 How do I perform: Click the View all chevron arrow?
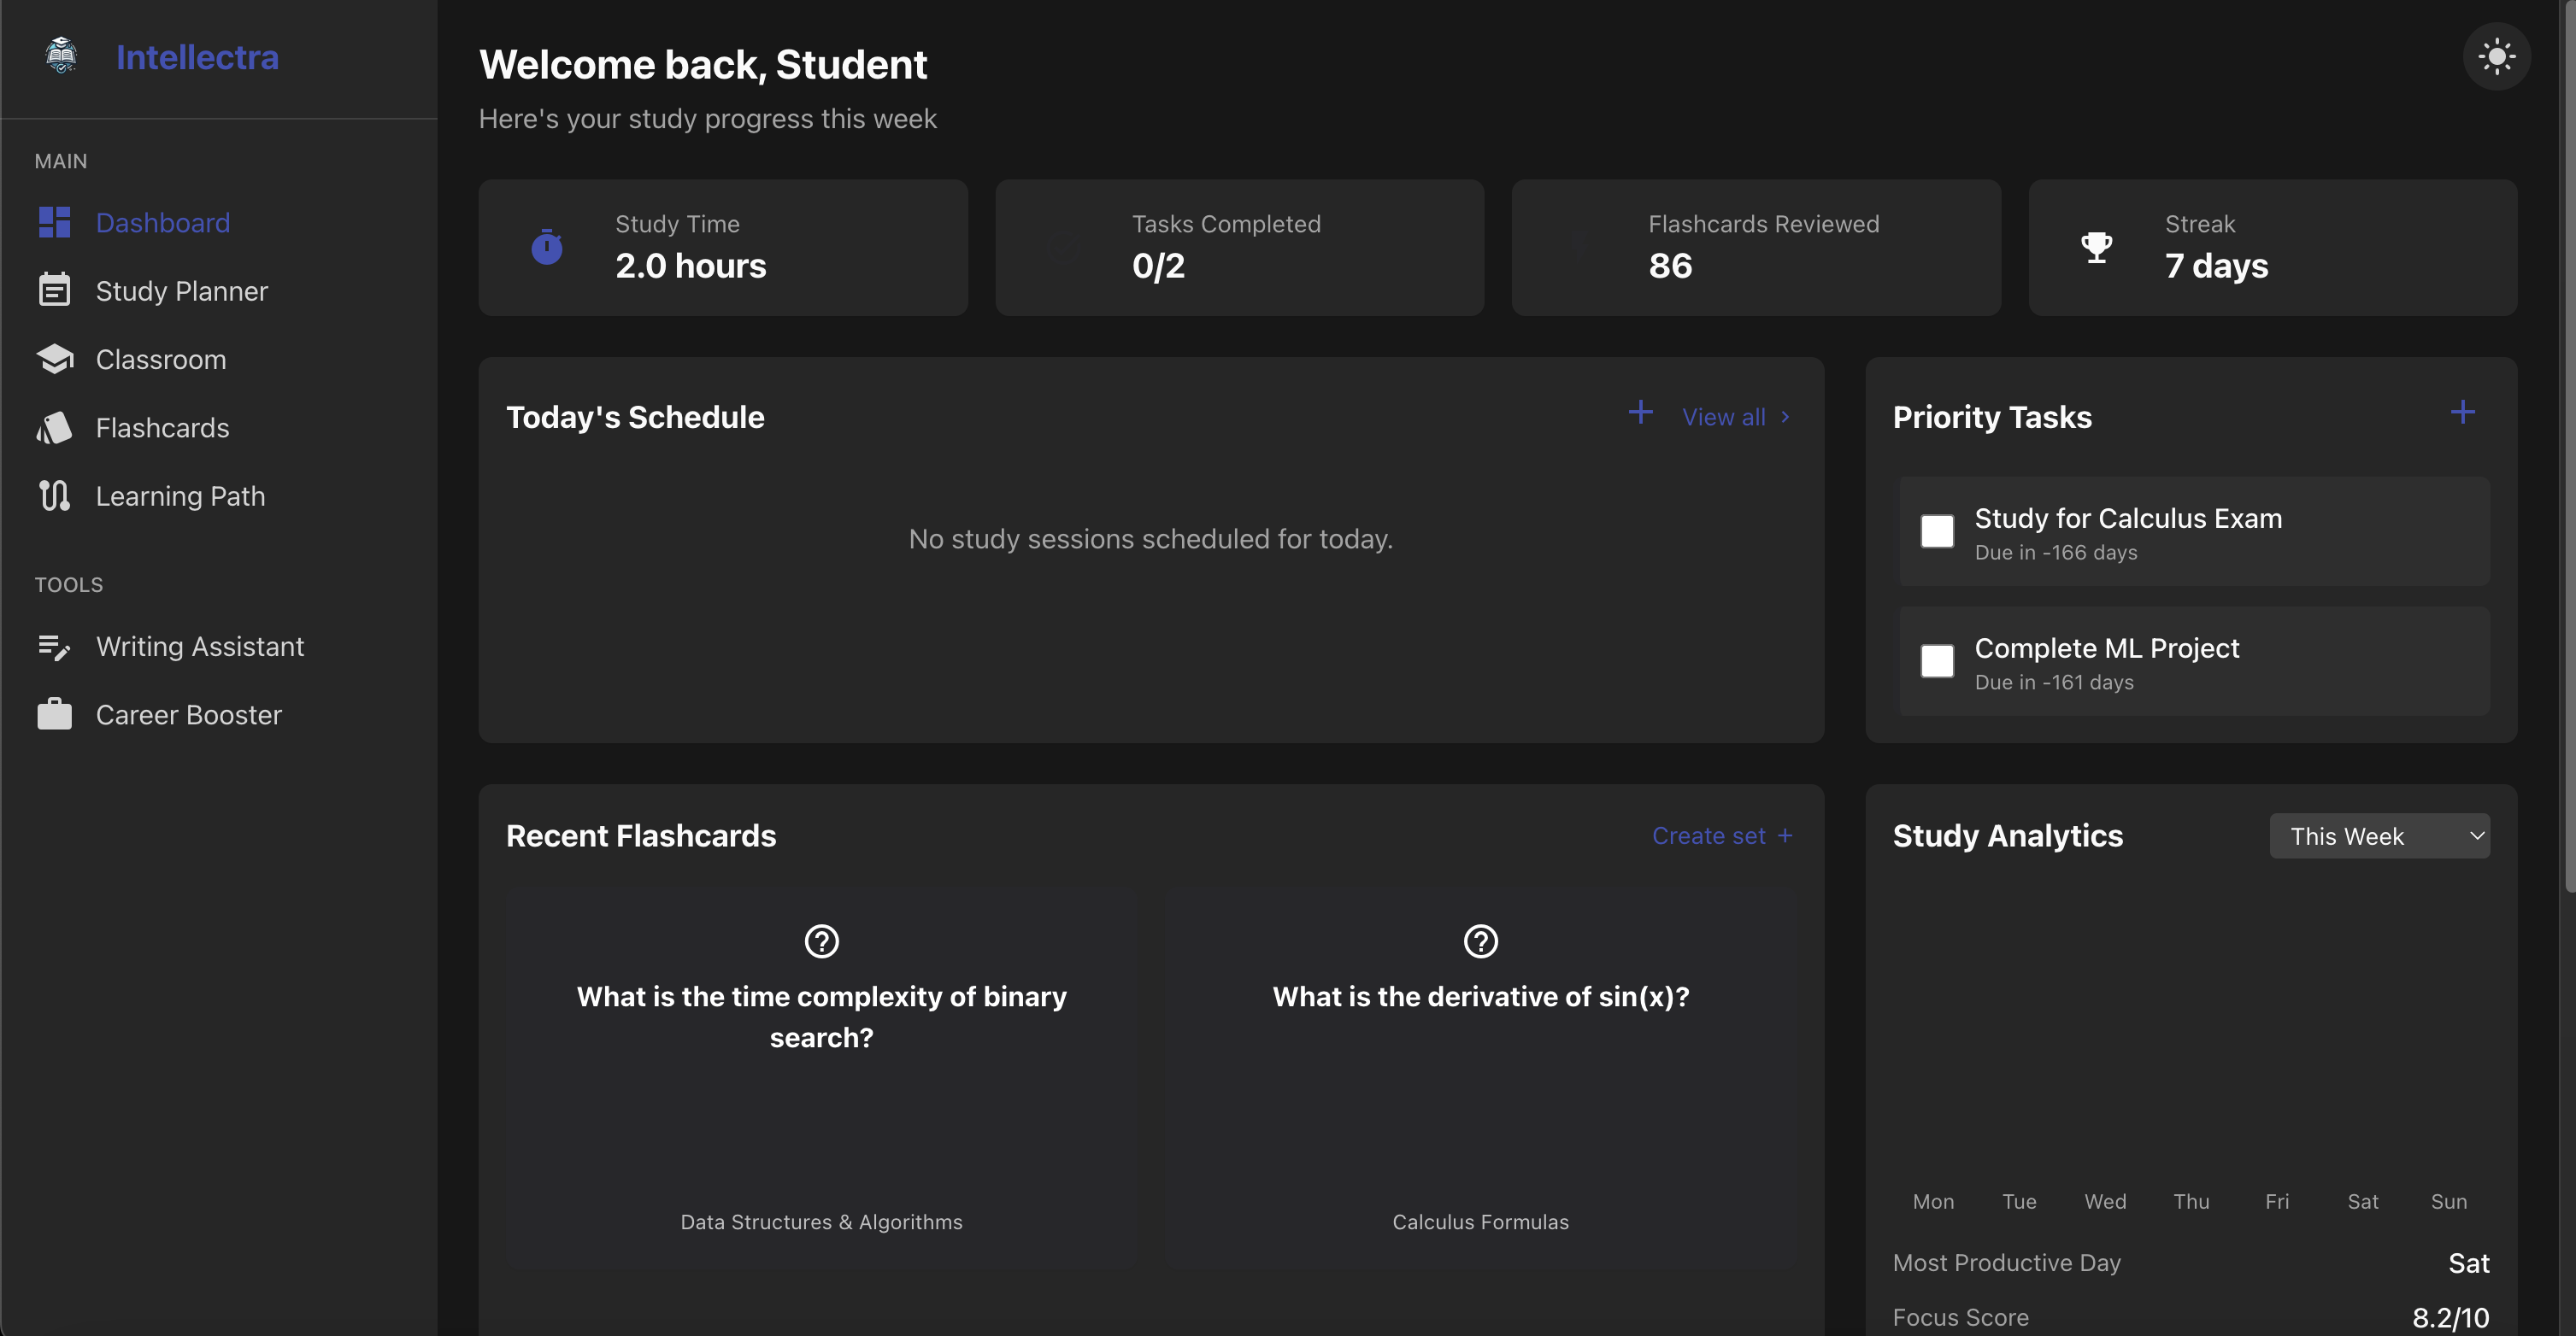pyautogui.click(x=1785, y=418)
